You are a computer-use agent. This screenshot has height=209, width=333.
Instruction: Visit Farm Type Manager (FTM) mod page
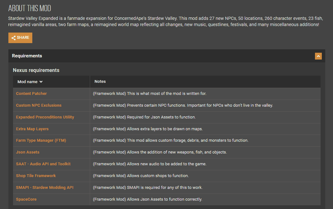click(41, 140)
